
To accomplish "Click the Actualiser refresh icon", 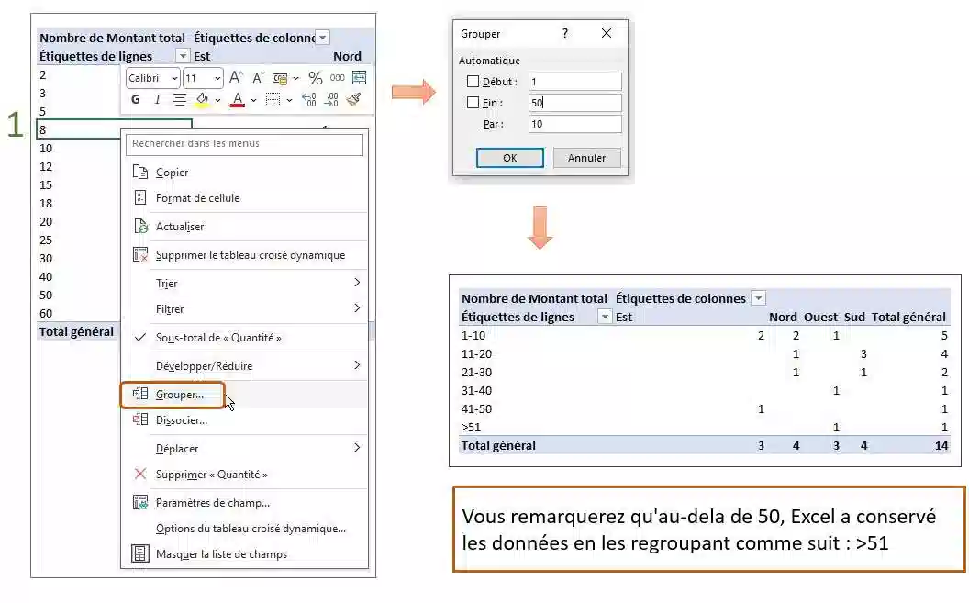I will tap(141, 226).
